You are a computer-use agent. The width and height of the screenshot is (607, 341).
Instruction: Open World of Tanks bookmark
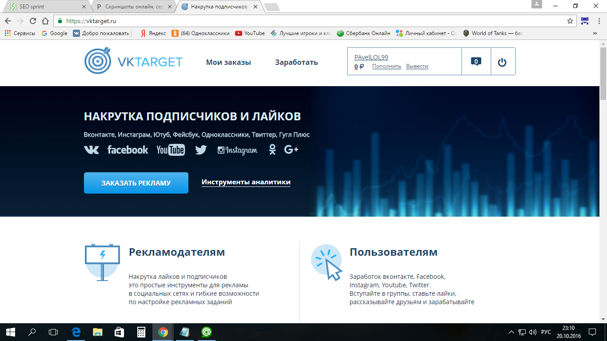point(493,33)
